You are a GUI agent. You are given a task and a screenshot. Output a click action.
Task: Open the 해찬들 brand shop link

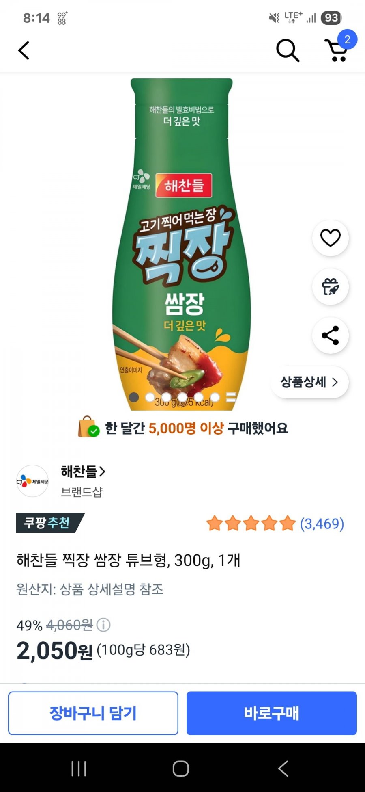tap(83, 472)
